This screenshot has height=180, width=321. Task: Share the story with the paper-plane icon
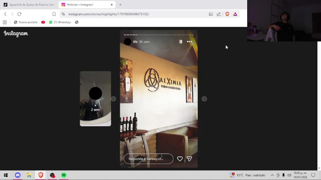(x=189, y=159)
